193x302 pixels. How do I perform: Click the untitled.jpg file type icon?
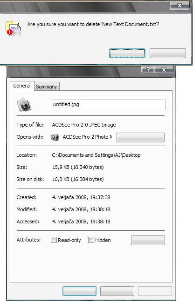point(24,105)
